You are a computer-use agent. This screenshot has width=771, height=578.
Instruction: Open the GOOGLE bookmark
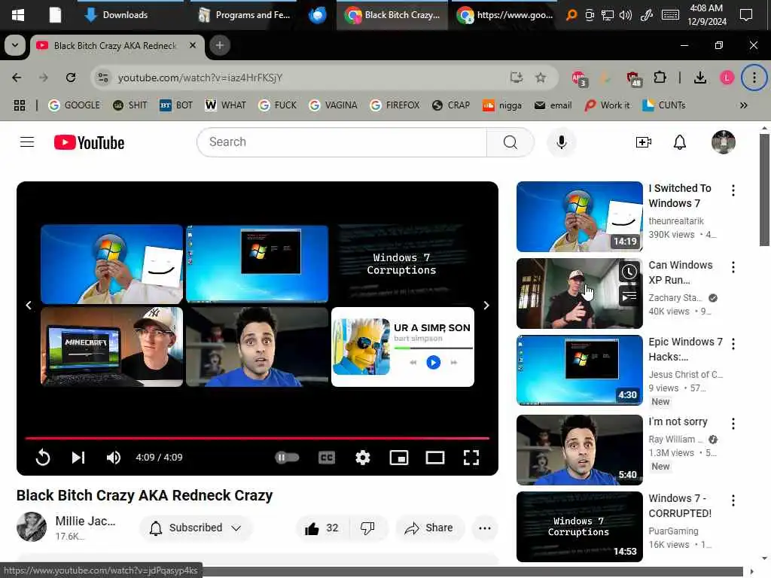pos(75,105)
